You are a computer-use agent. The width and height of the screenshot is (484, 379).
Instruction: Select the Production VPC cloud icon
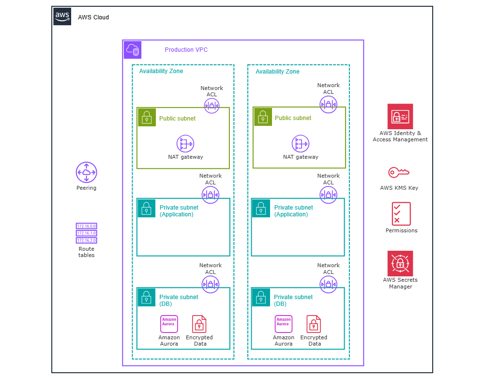click(132, 49)
